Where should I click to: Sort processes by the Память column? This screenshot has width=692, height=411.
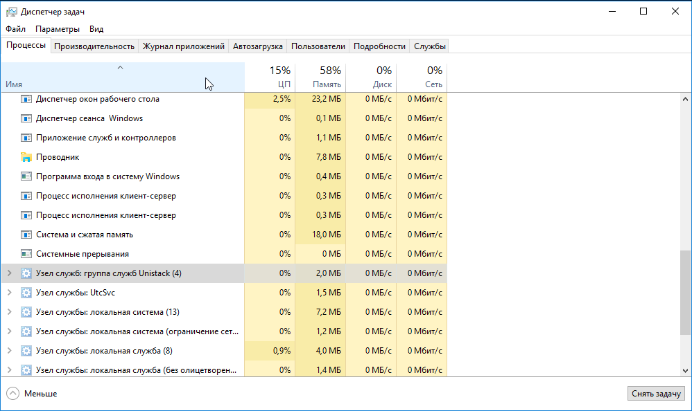coord(320,77)
